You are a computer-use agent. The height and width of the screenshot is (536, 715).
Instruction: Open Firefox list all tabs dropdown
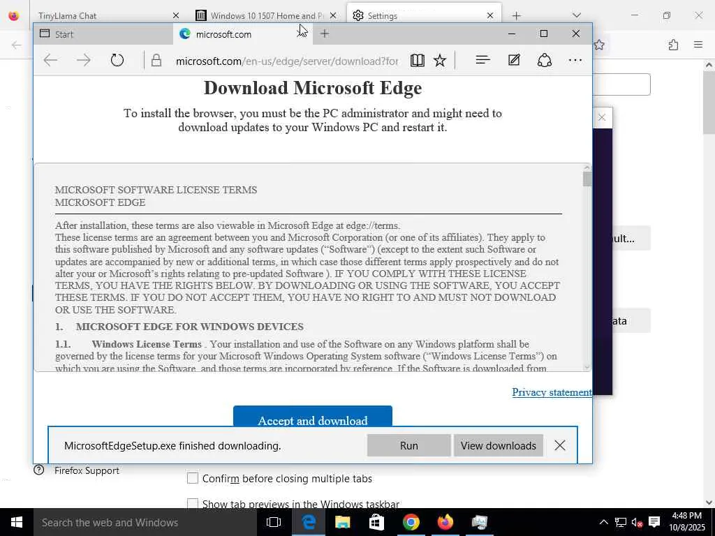pyautogui.click(x=576, y=16)
